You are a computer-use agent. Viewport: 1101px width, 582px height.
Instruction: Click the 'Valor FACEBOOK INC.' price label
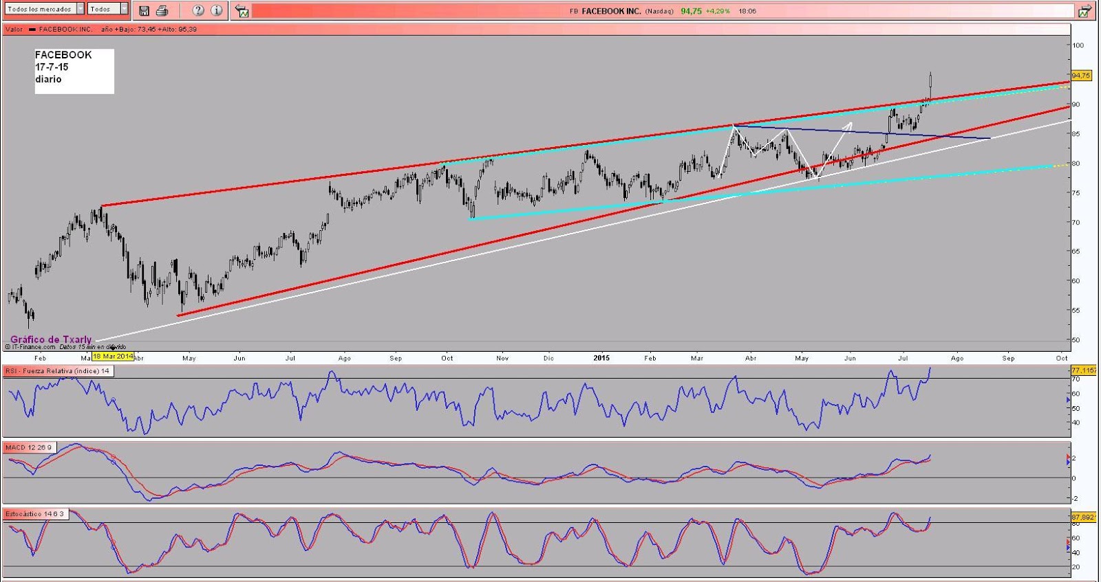[48, 30]
